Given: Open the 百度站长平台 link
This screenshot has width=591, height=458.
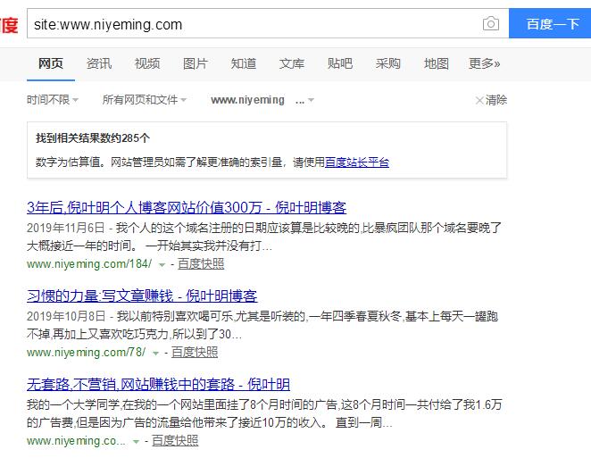Looking at the screenshot, I should pyautogui.click(x=357, y=162).
